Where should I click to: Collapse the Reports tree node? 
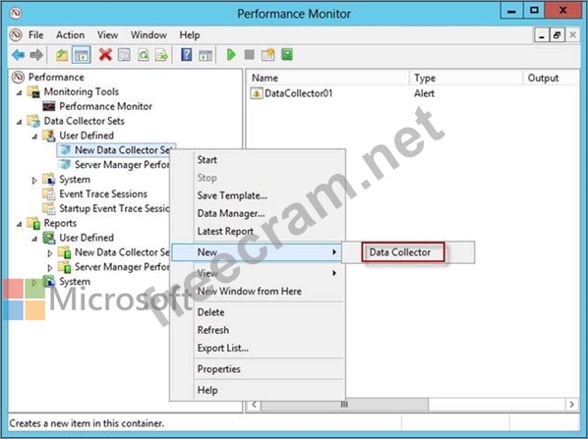tap(20, 224)
